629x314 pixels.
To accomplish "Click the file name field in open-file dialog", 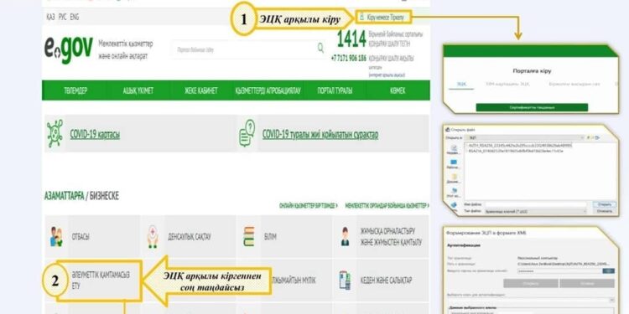I will click(536, 204).
